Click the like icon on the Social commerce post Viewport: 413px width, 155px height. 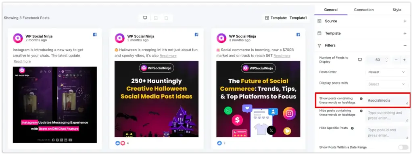tap(219, 143)
